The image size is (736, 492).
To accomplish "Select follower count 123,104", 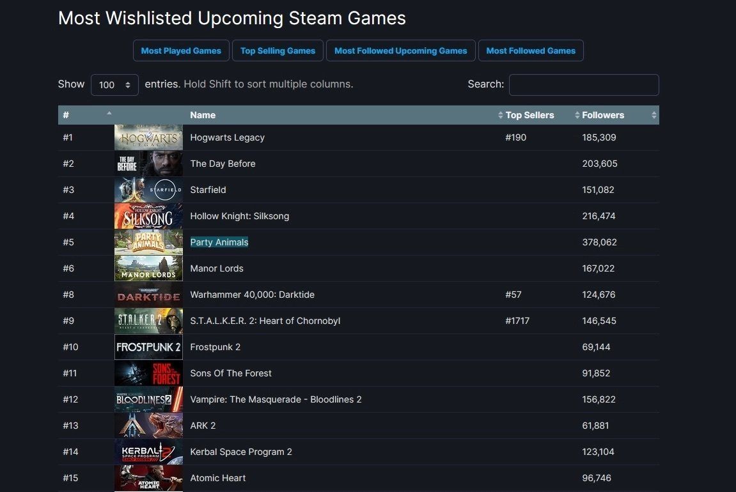I will [598, 452].
